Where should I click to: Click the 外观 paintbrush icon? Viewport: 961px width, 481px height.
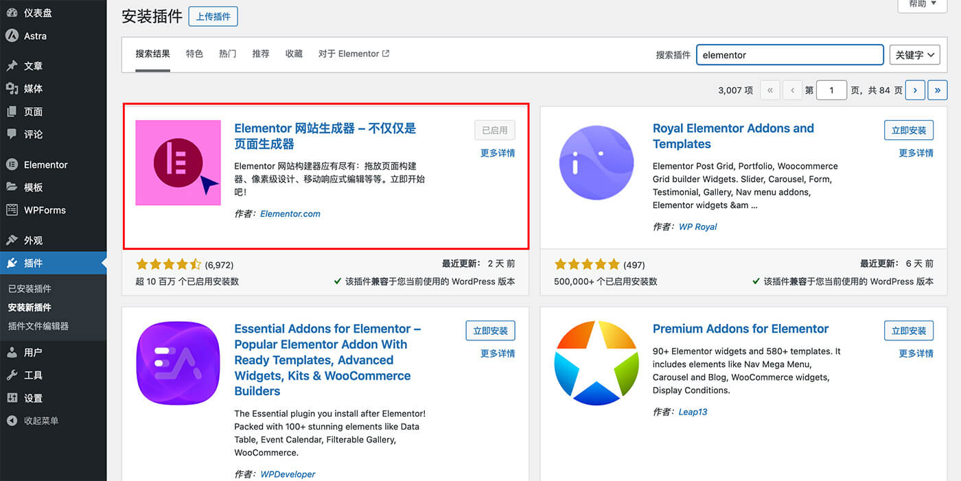(x=12, y=240)
